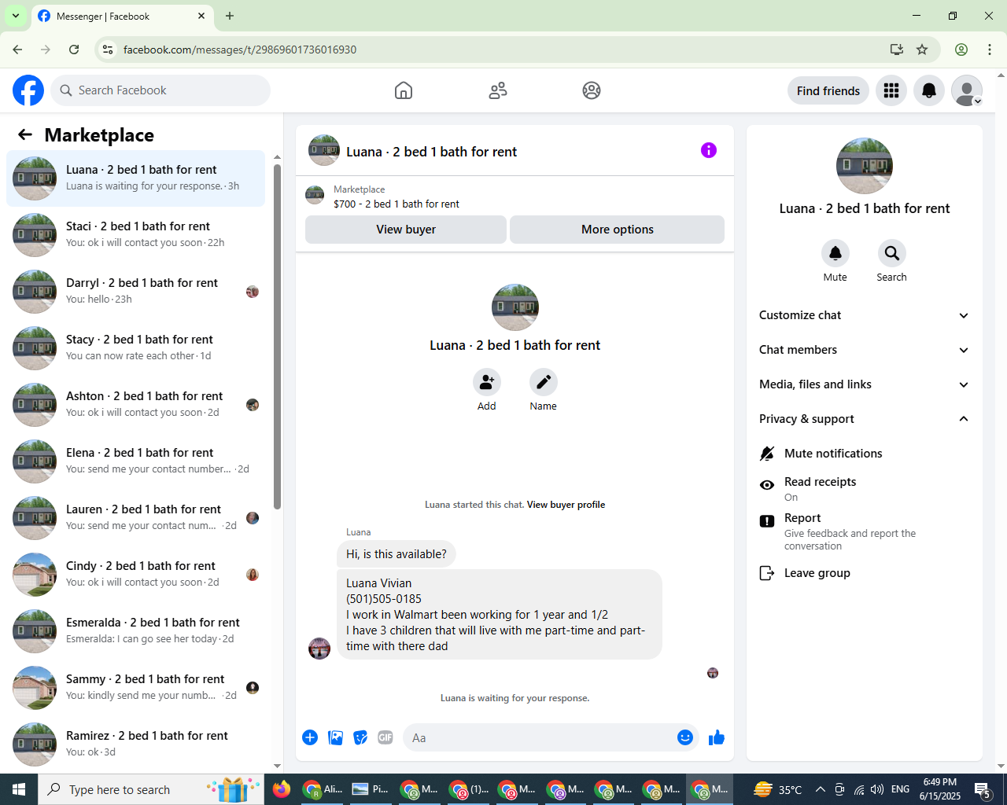Click the More options button
1007x805 pixels.
pyautogui.click(x=618, y=230)
